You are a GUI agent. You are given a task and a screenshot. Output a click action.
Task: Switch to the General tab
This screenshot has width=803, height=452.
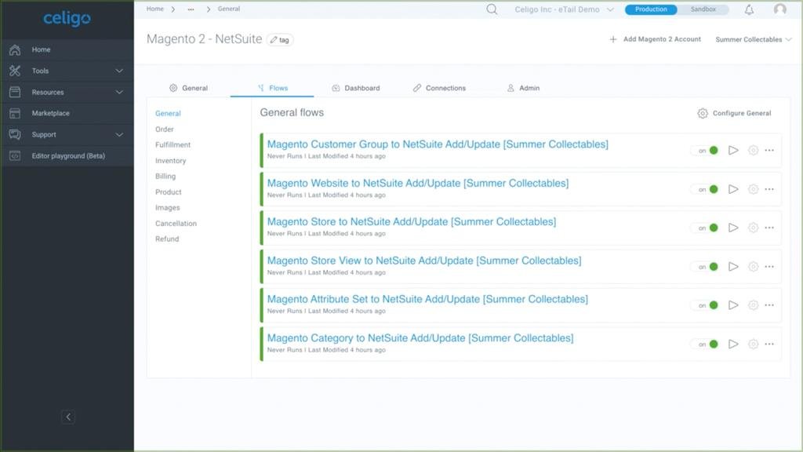[x=188, y=88]
